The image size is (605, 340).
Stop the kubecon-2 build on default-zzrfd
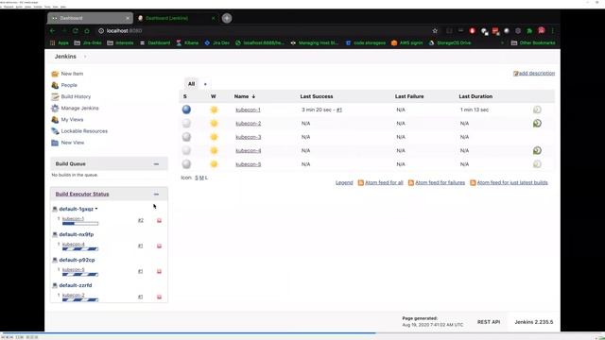(x=159, y=297)
